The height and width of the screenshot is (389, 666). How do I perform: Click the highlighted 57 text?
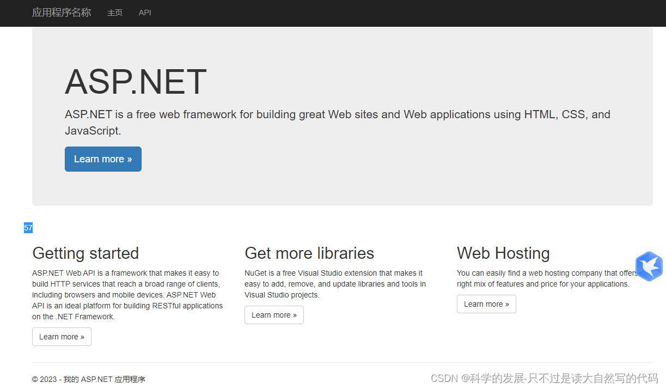click(28, 228)
